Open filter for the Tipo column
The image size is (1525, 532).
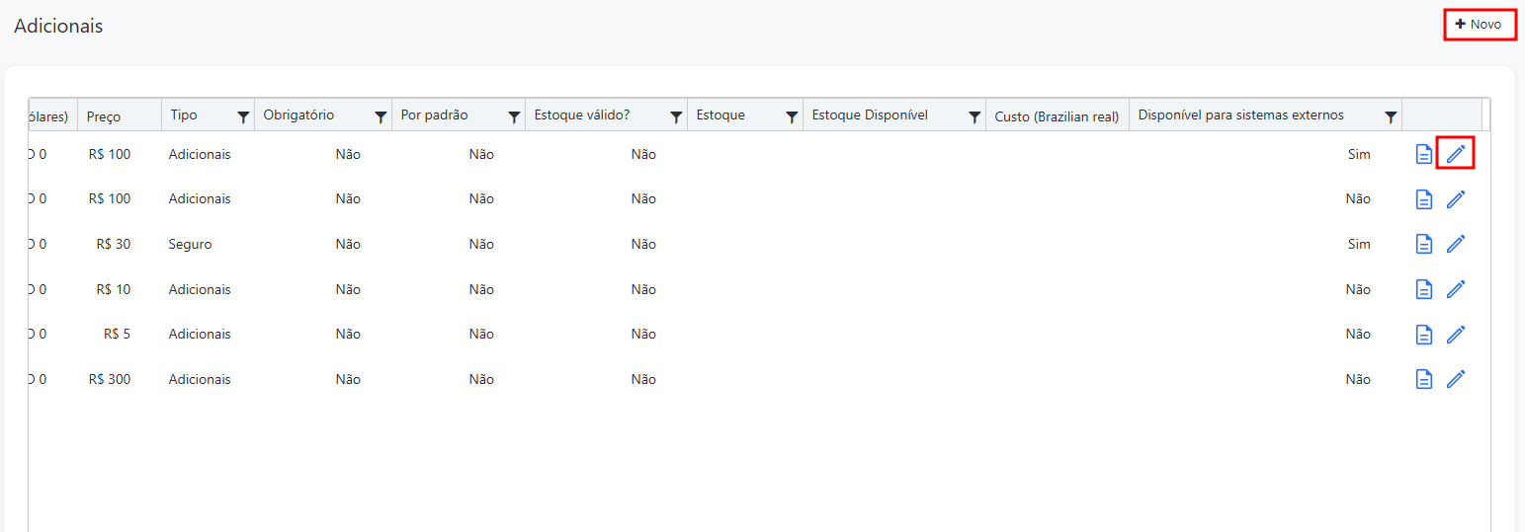(x=243, y=116)
